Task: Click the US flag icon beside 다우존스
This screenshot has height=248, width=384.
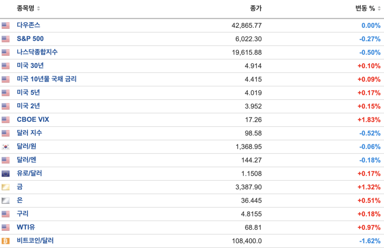Action: [6, 25]
